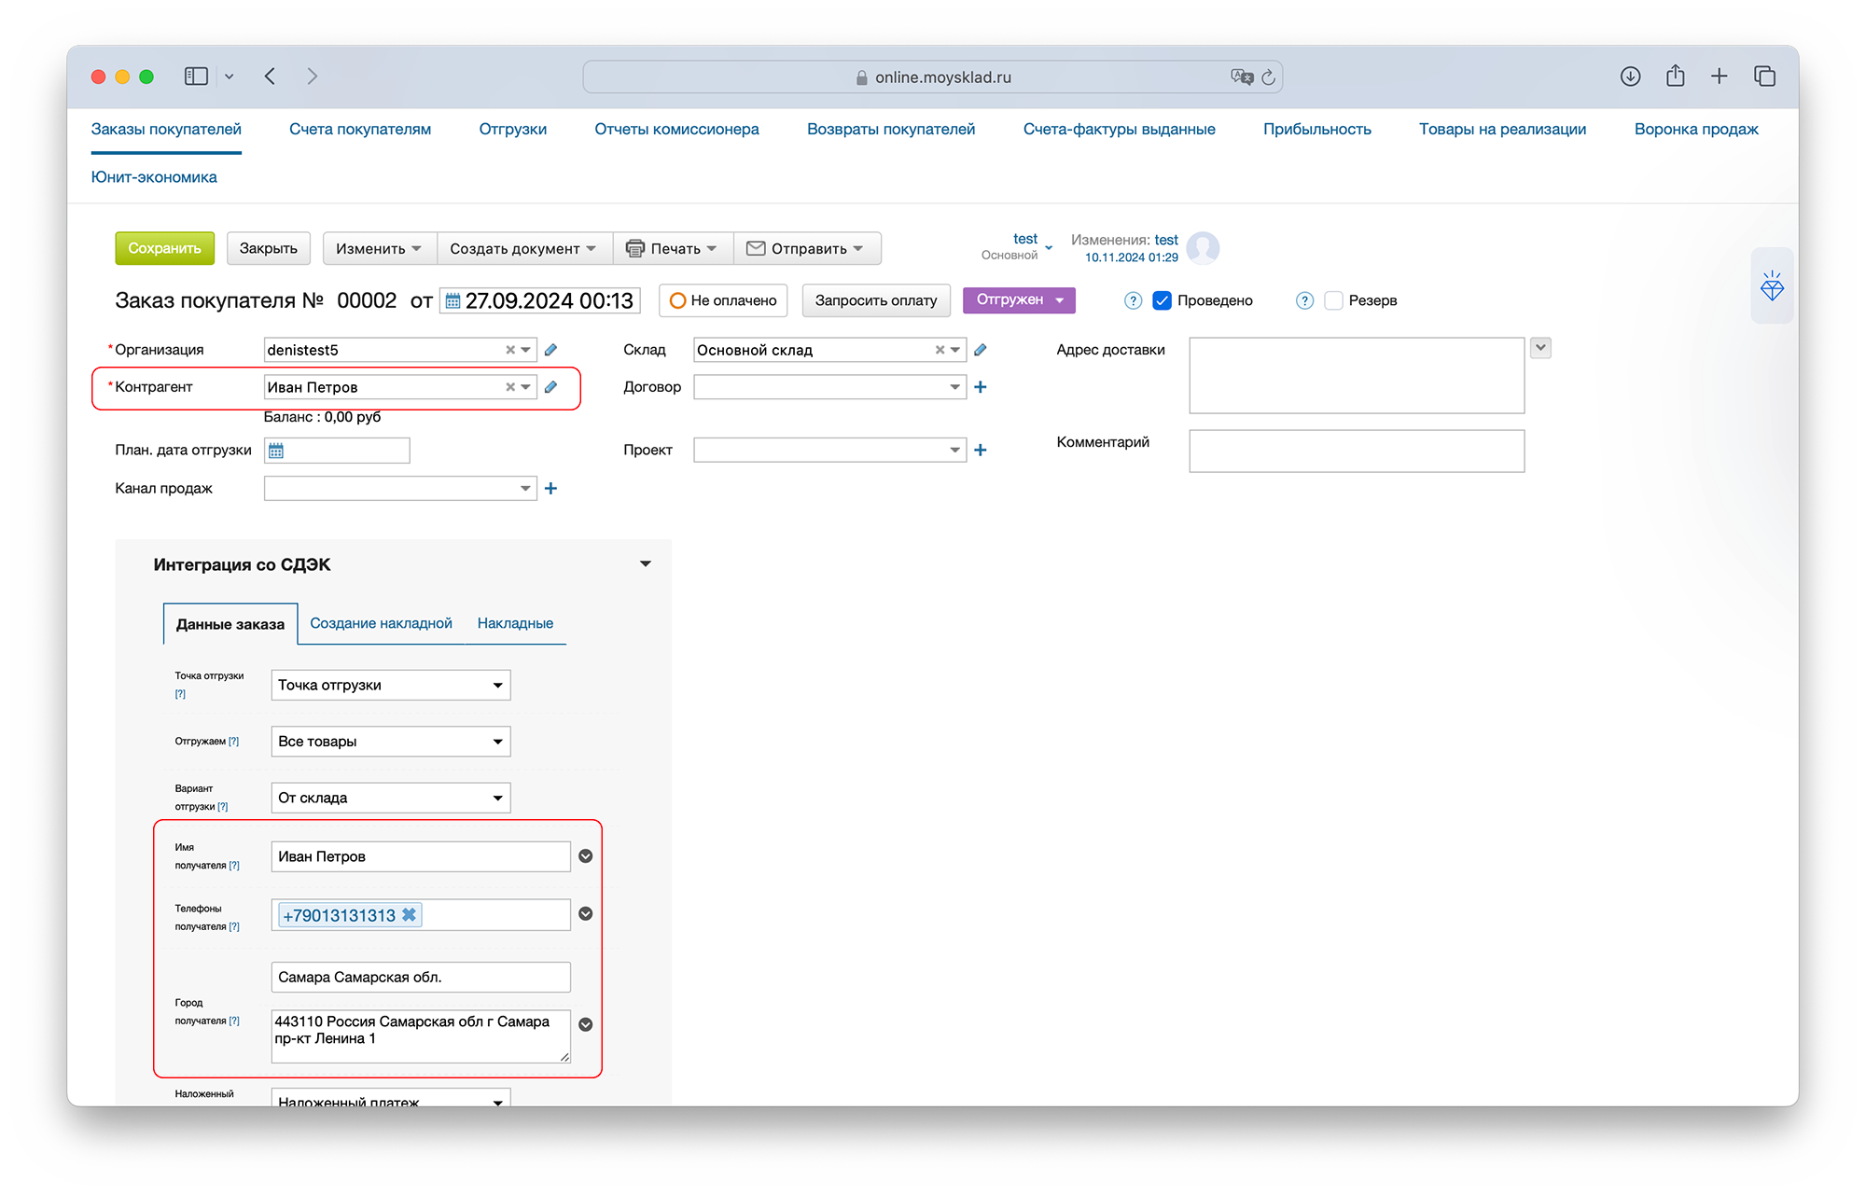Click the Запросить оплату button
This screenshot has width=1866, height=1195.
(875, 300)
